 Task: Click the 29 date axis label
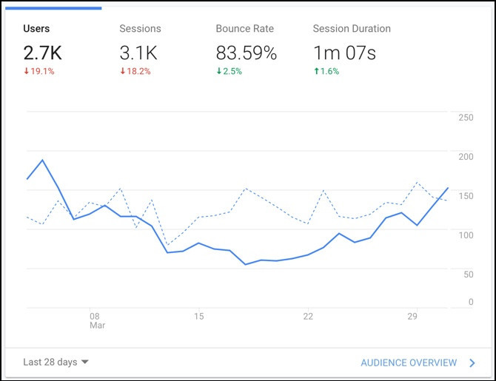tap(412, 316)
